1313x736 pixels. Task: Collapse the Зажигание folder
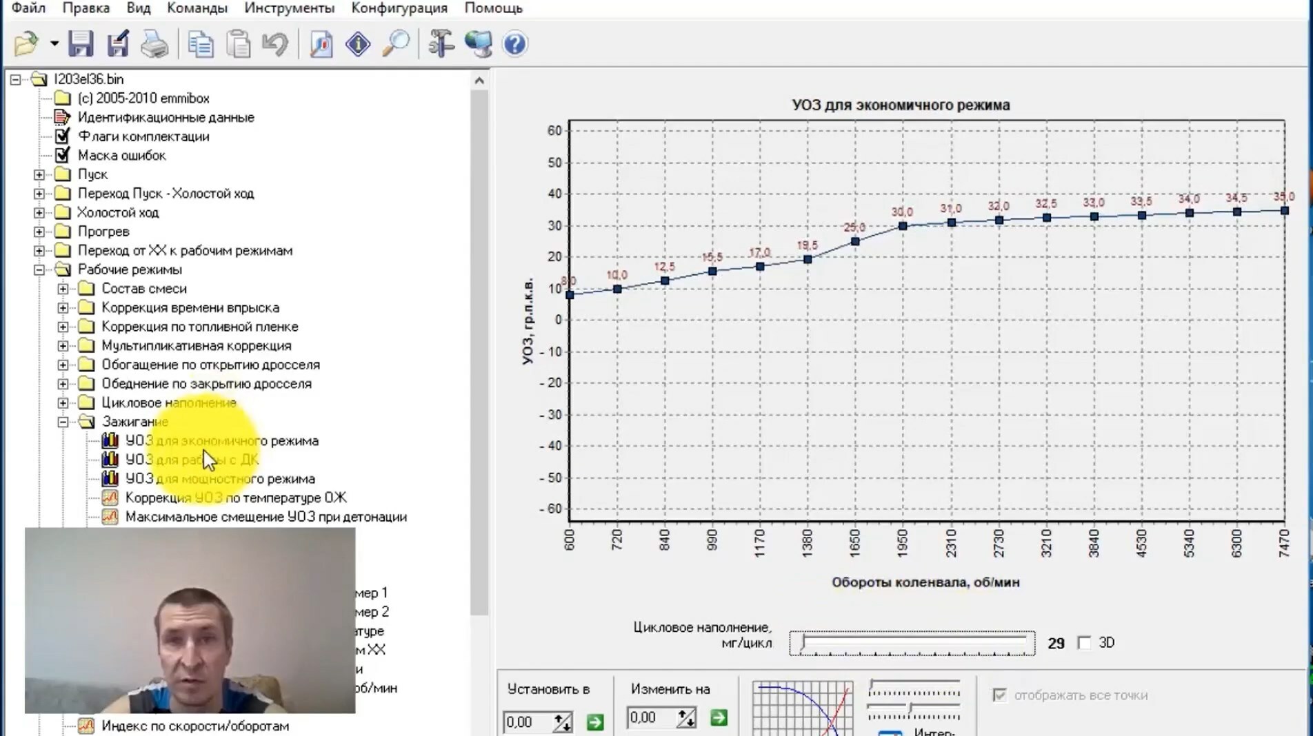click(63, 422)
